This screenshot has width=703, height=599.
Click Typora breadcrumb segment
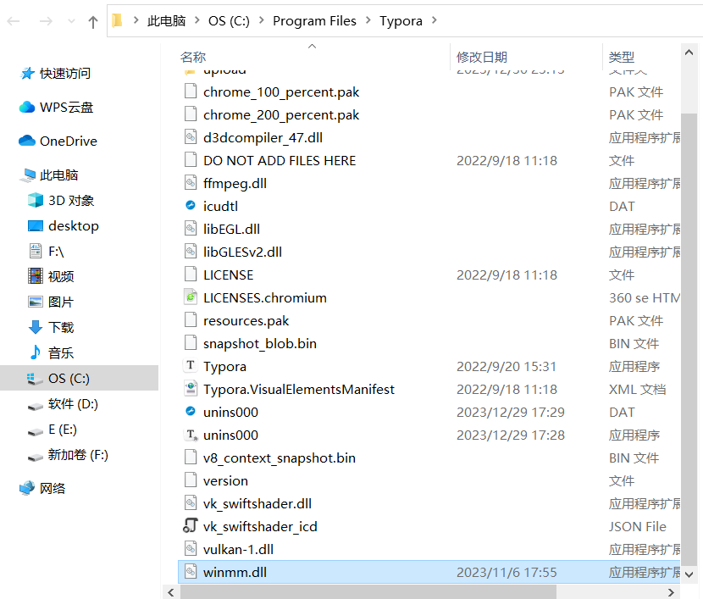click(401, 20)
